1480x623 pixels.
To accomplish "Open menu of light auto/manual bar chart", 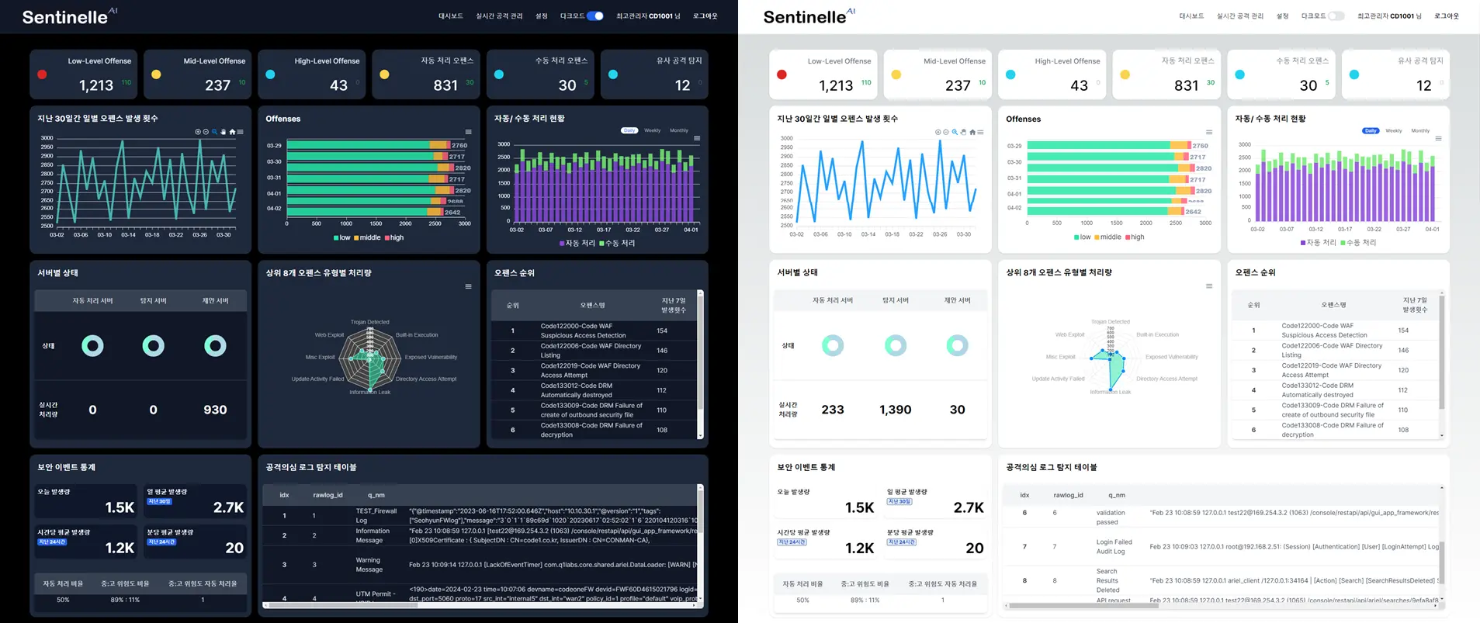I will pos(1438,139).
